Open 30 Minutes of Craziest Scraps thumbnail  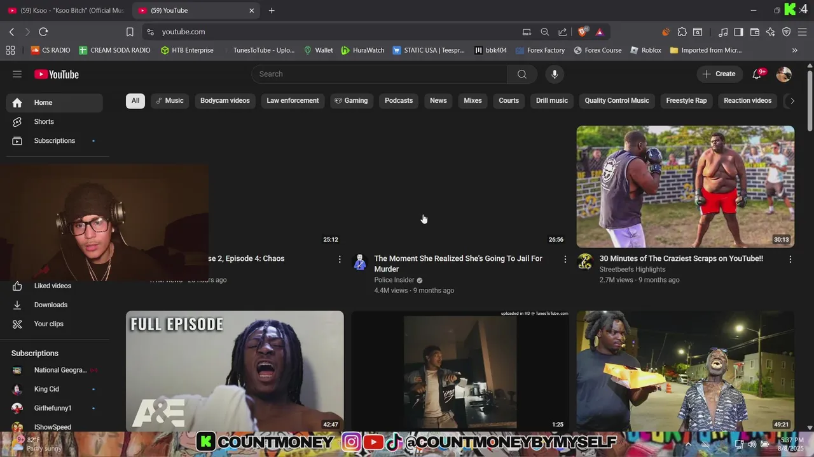686,187
